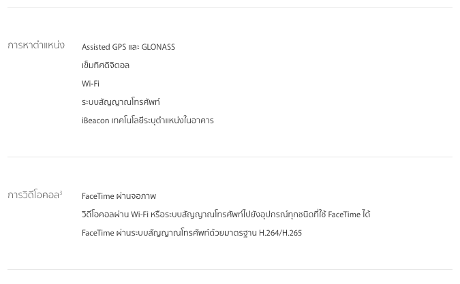Click the การวิดีโอคอล section heading

(33, 195)
